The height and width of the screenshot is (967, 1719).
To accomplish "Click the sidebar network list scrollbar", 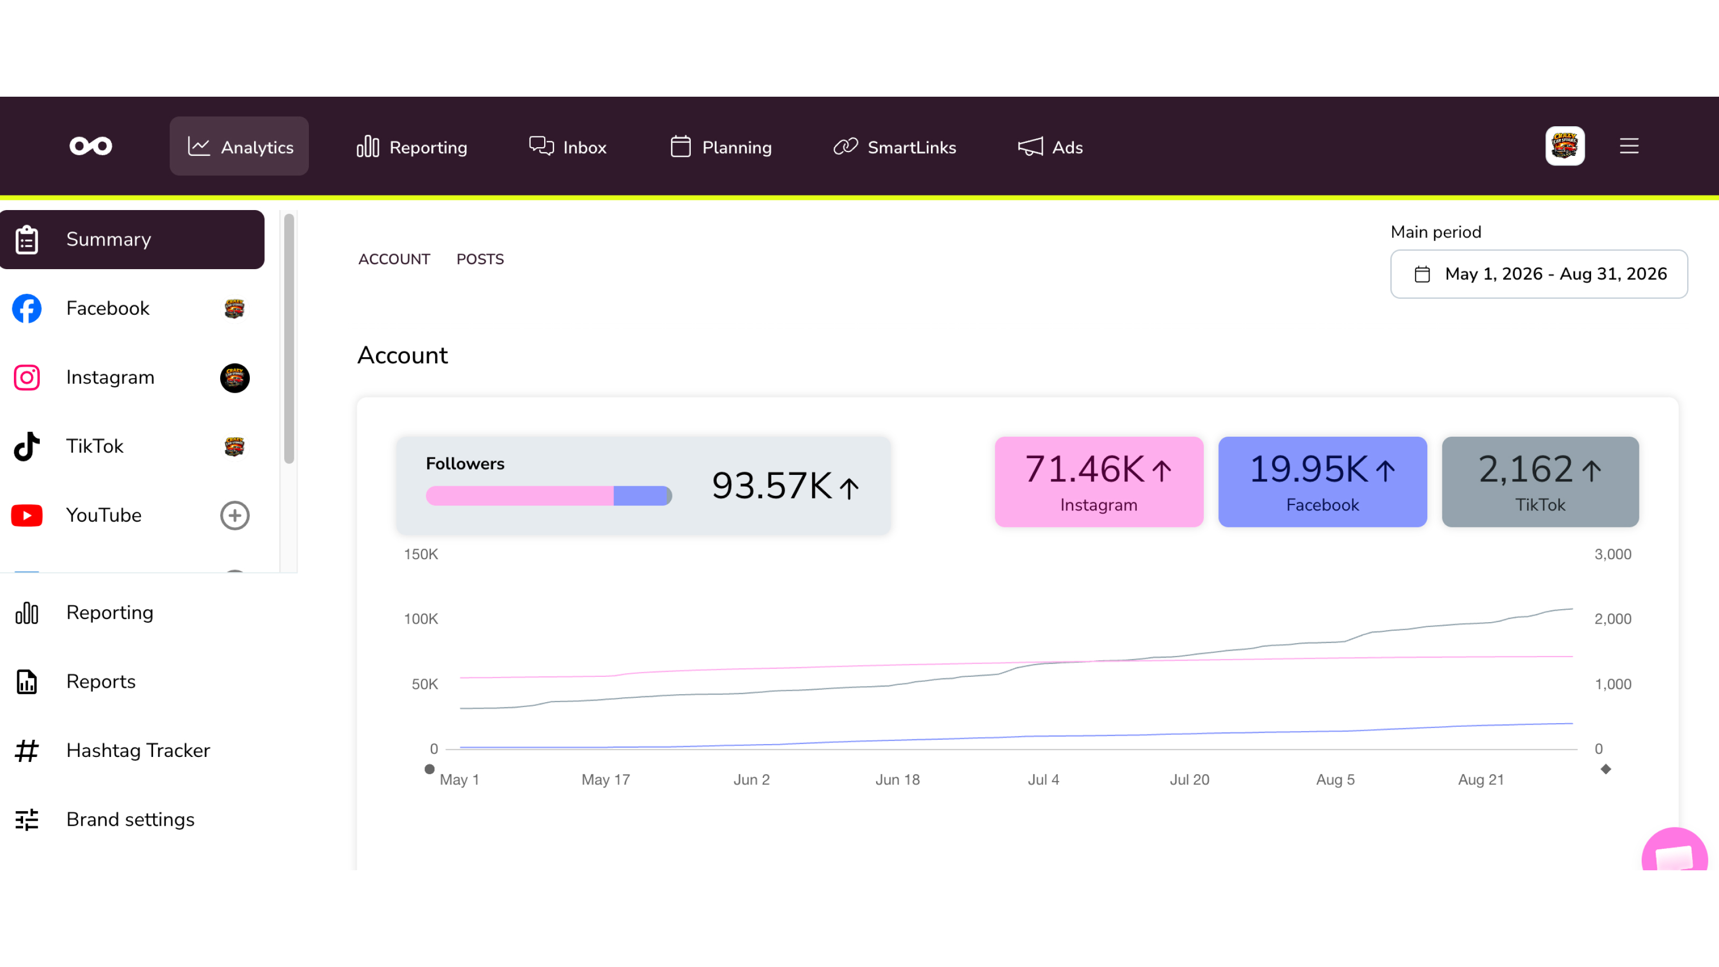I will tap(289, 338).
